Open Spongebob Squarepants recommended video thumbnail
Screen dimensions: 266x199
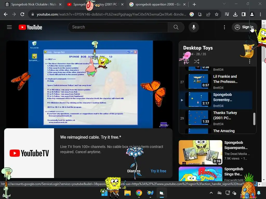pos(201,152)
